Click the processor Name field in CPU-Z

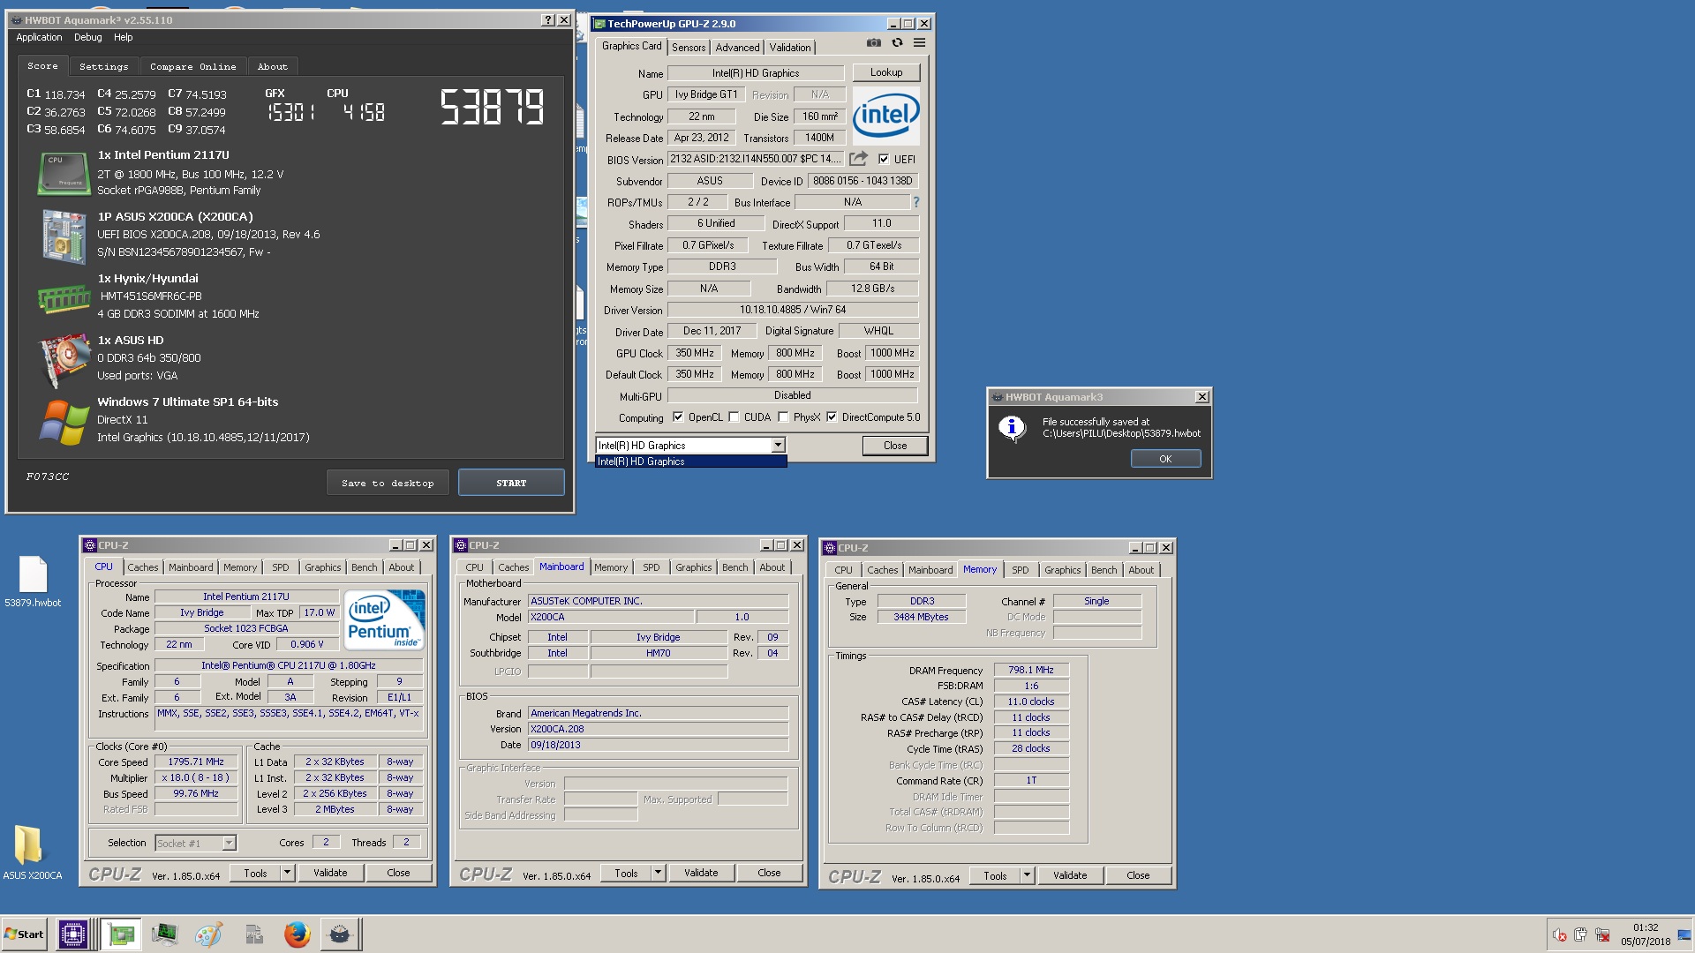246,597
